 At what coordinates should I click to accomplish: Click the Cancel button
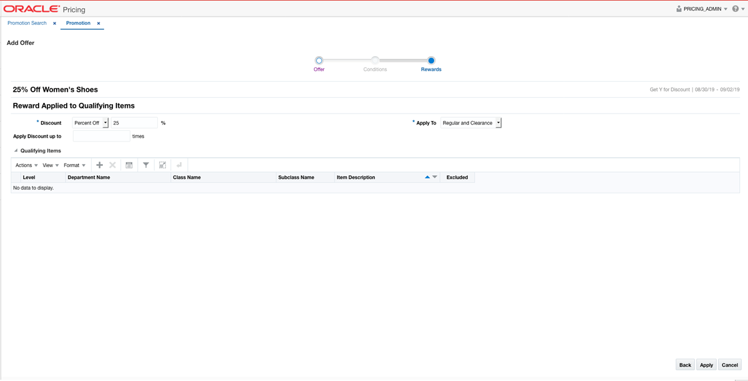click(x=730, y=365)
